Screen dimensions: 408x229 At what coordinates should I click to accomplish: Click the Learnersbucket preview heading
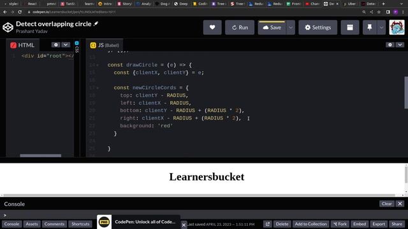[x=207, y=177]
